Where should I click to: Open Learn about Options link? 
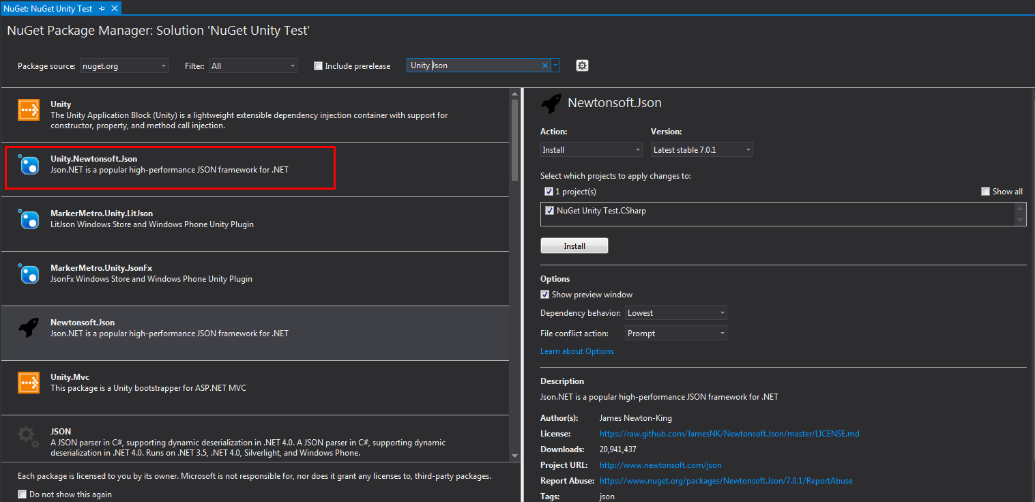coord(577,351)
